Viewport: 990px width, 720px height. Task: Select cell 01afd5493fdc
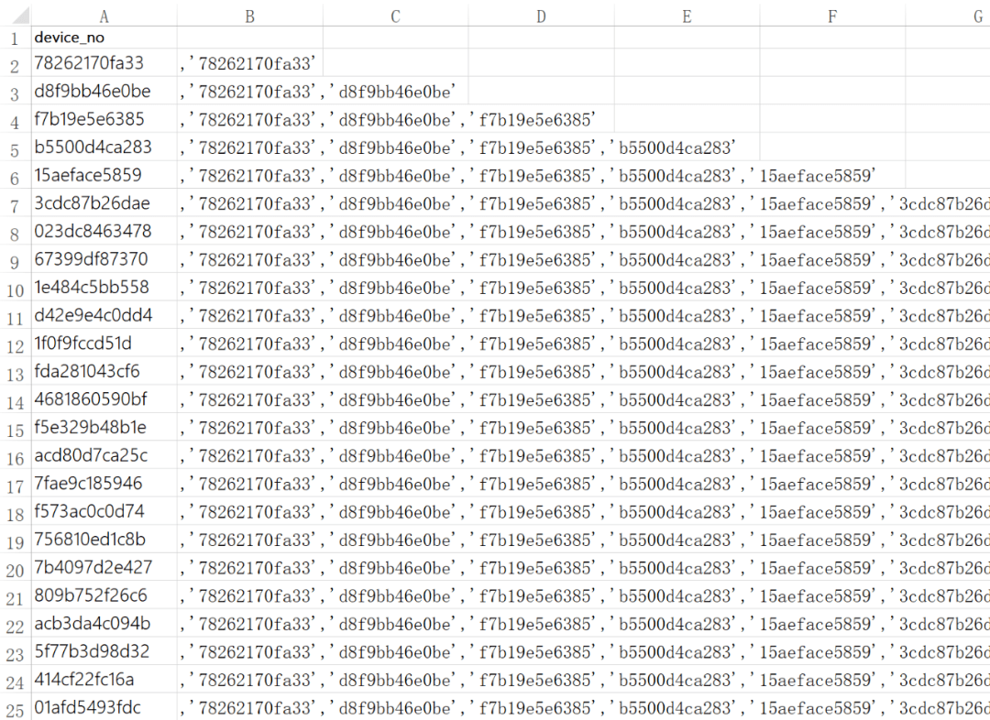pyautogui.click(x=104, y=707)
